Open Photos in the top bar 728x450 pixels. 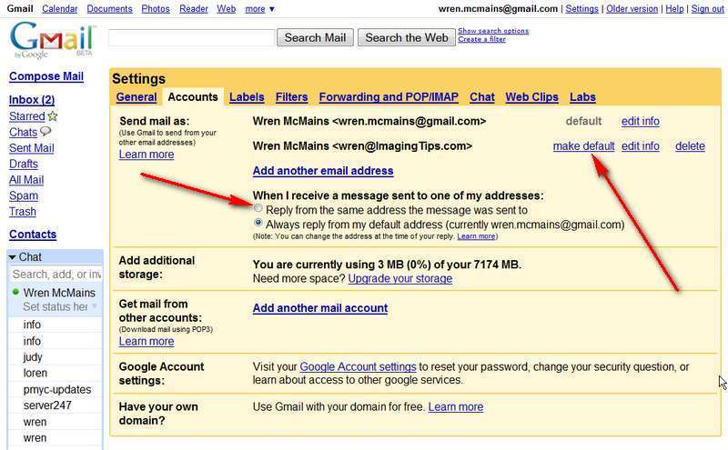click(x=156, y=9)
